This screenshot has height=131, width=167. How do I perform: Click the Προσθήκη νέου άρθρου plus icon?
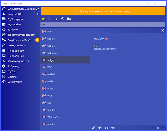pos(4,35)
